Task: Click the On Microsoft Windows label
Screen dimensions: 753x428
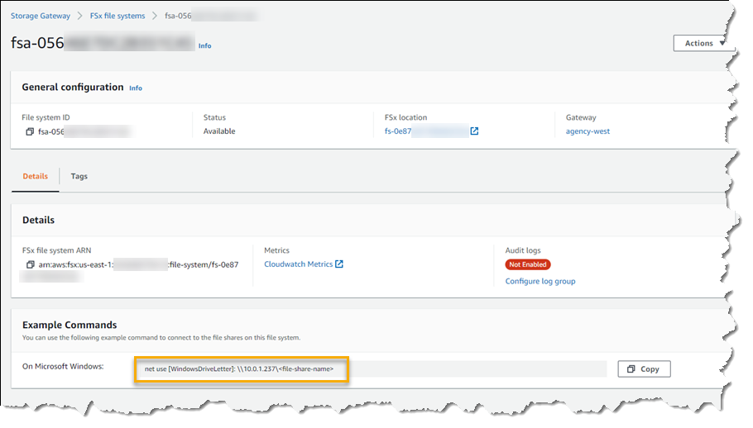Action: [x=63, y=367]
